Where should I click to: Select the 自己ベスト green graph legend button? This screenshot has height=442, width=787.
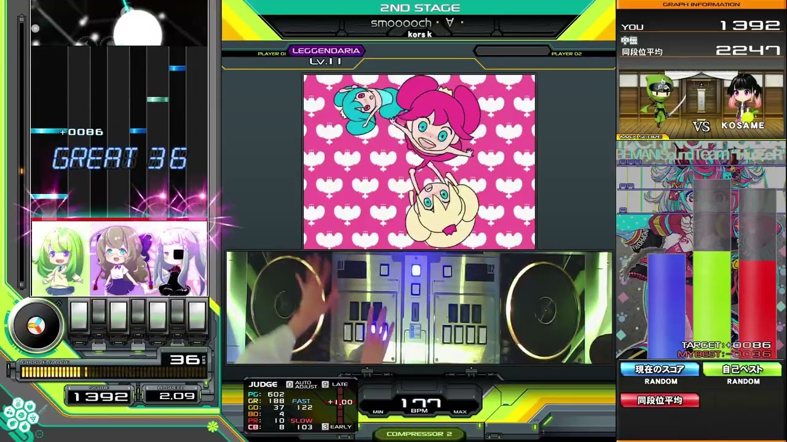click(x=743, y=370)
